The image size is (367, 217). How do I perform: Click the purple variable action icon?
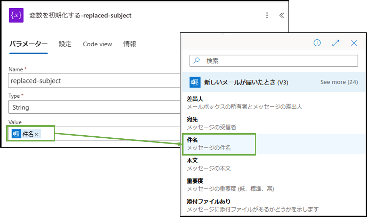pyautogui.click(x=16, y=15)
